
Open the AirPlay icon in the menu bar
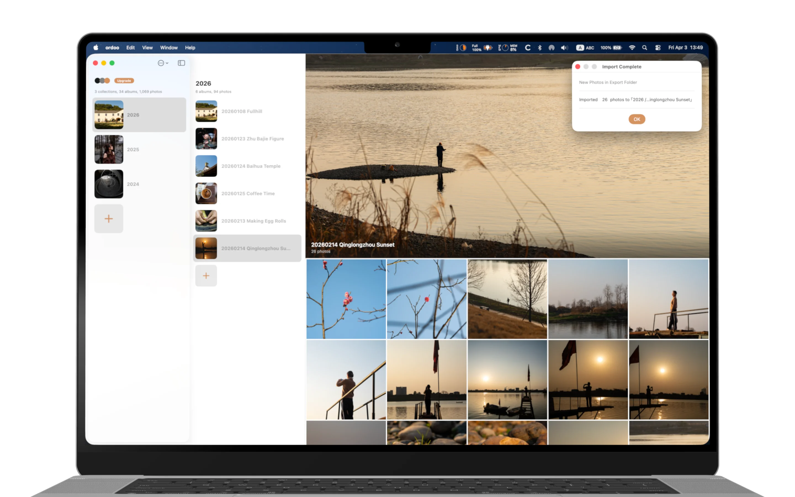552,48
